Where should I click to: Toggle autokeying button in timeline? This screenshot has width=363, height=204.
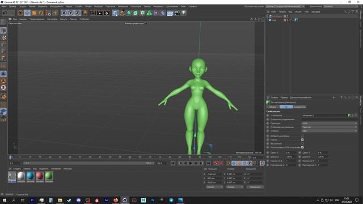221,163
